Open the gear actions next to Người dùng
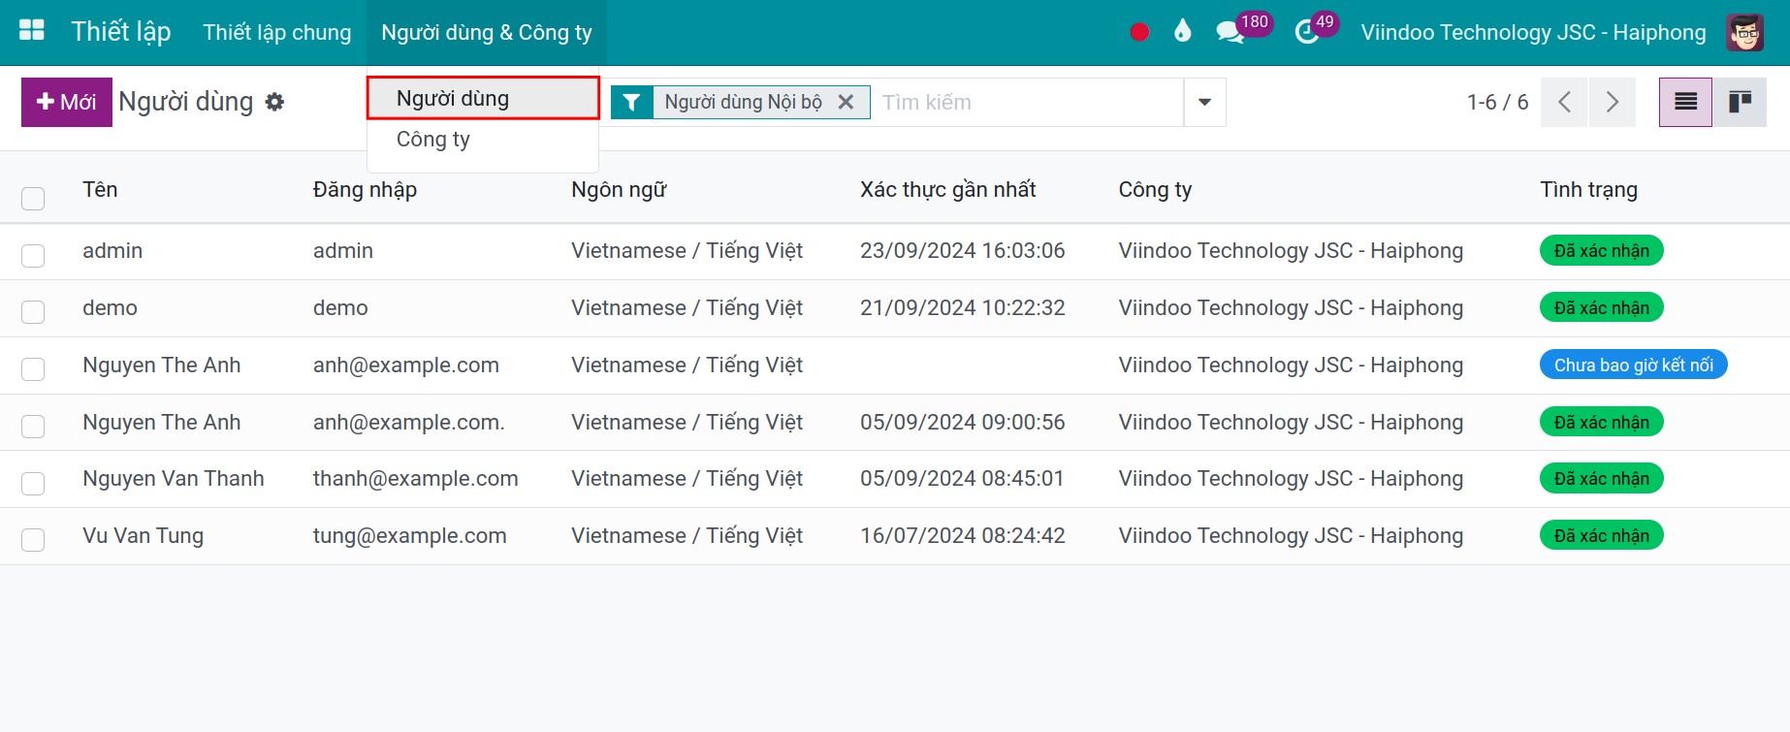The image size is (1790, 732). point(274,102)
